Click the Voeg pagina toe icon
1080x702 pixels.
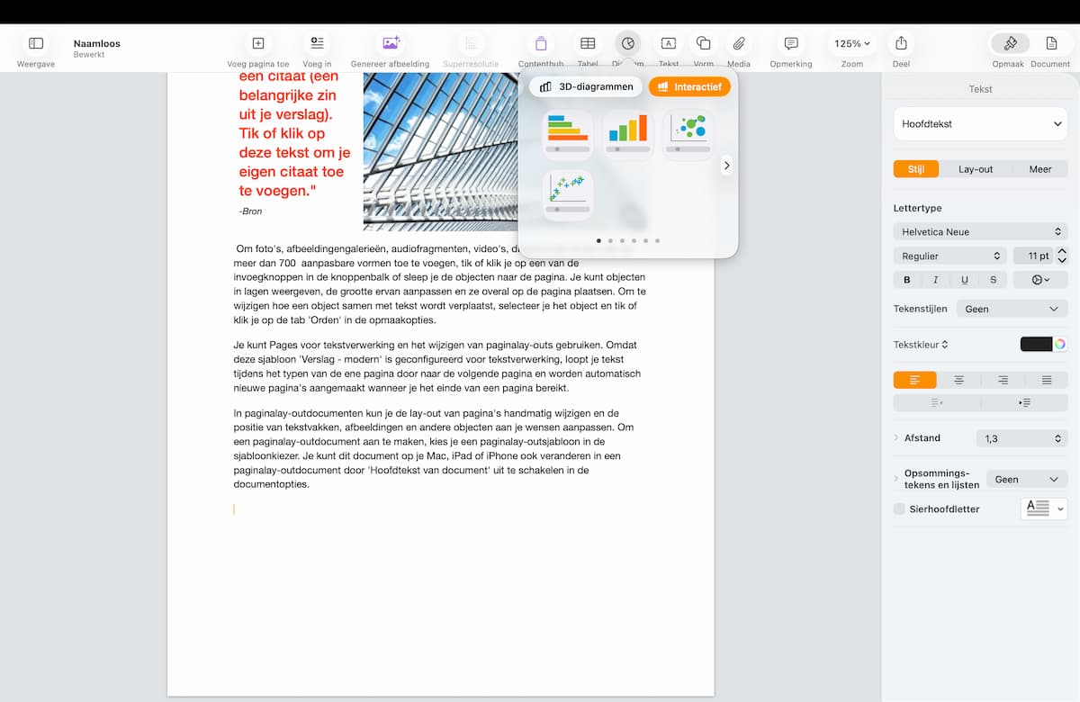click(258, 43)
